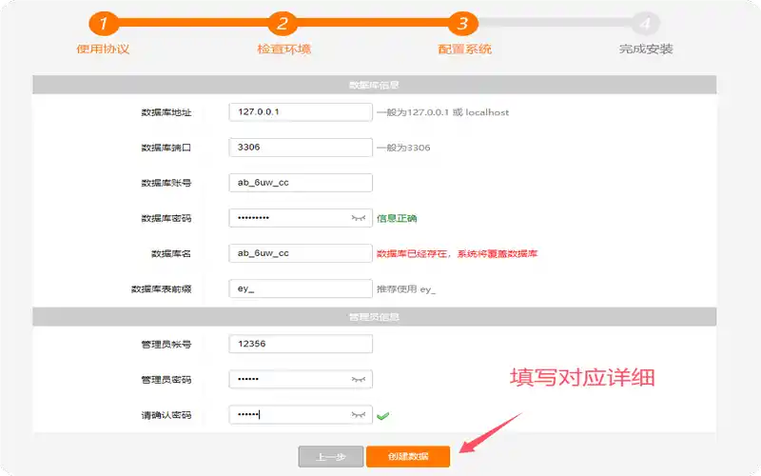Click the 数据库密码 label
Viewport: 761px width, 476px height.
pos(166,219)
